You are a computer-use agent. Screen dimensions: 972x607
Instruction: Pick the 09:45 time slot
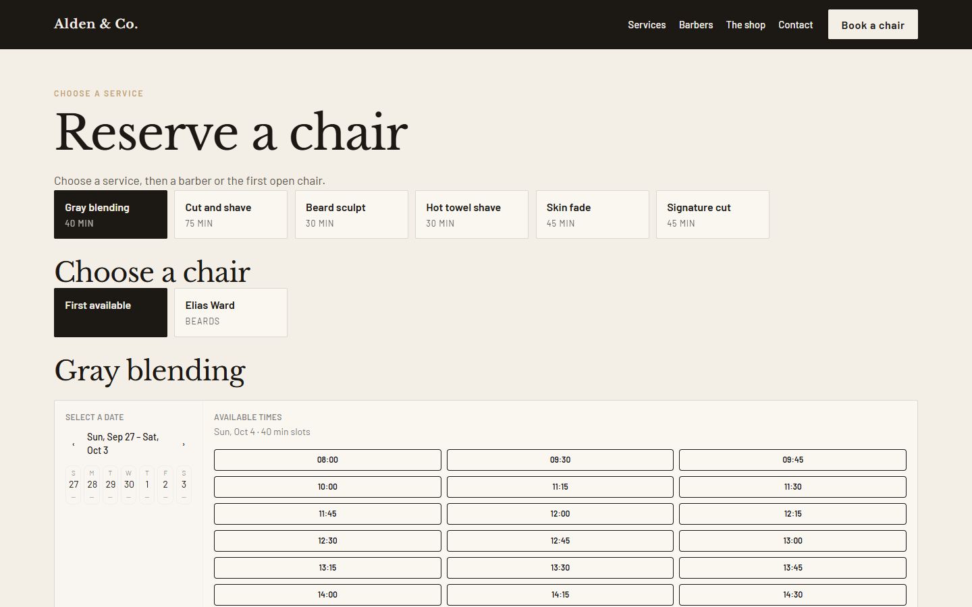[x=792, y=460]
